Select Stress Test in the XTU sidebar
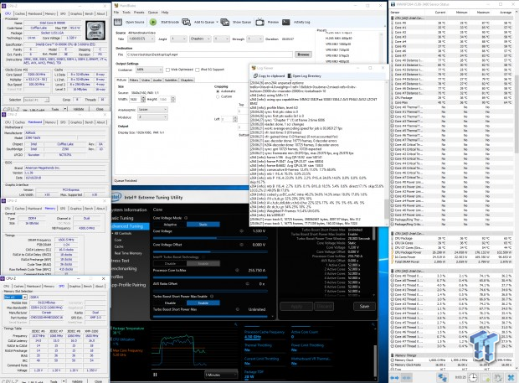 121,261
